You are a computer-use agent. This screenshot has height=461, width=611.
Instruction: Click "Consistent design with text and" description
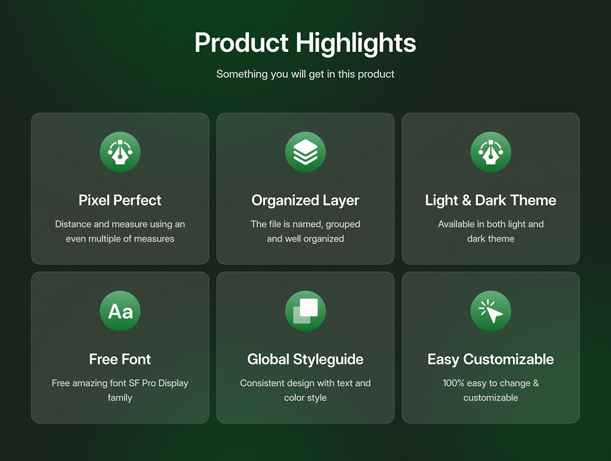tap(305, 383)
